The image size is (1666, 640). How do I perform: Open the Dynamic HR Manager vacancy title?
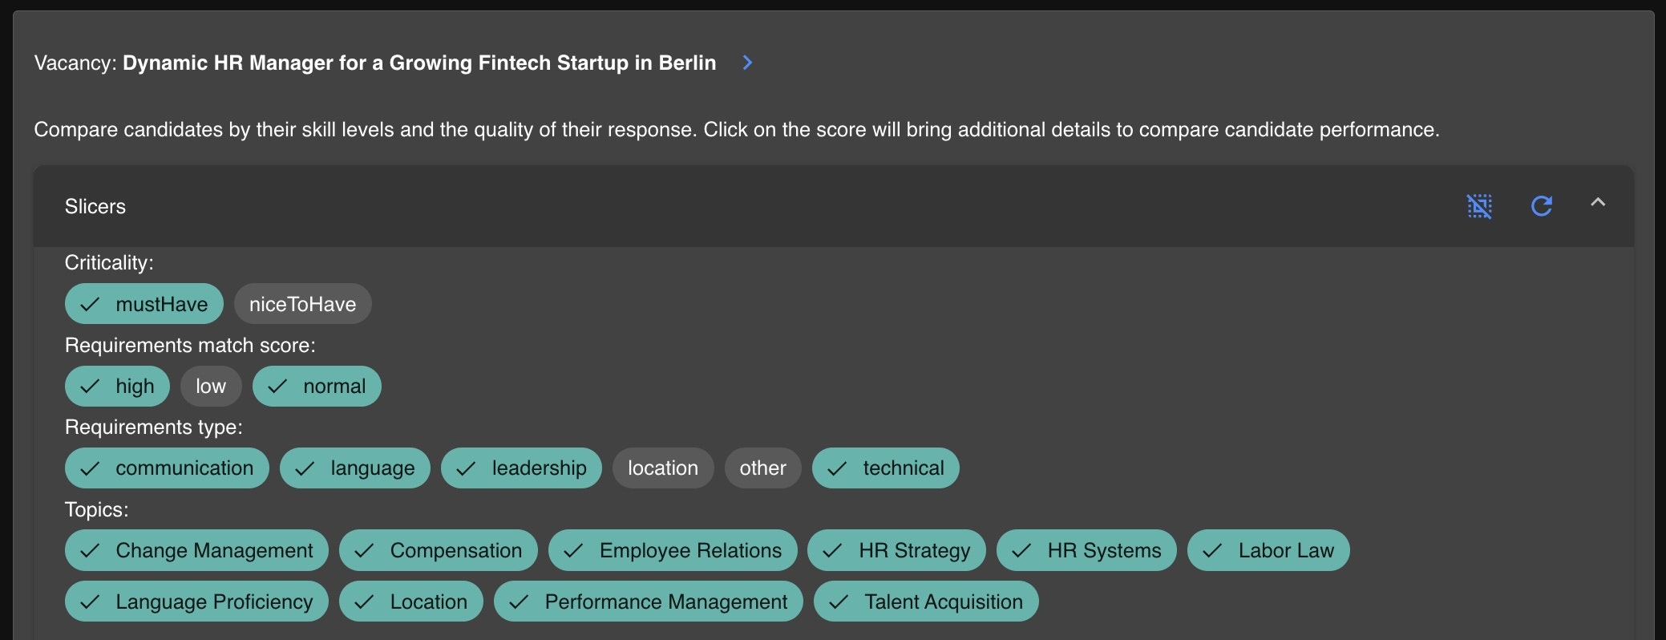pos(419,63)
